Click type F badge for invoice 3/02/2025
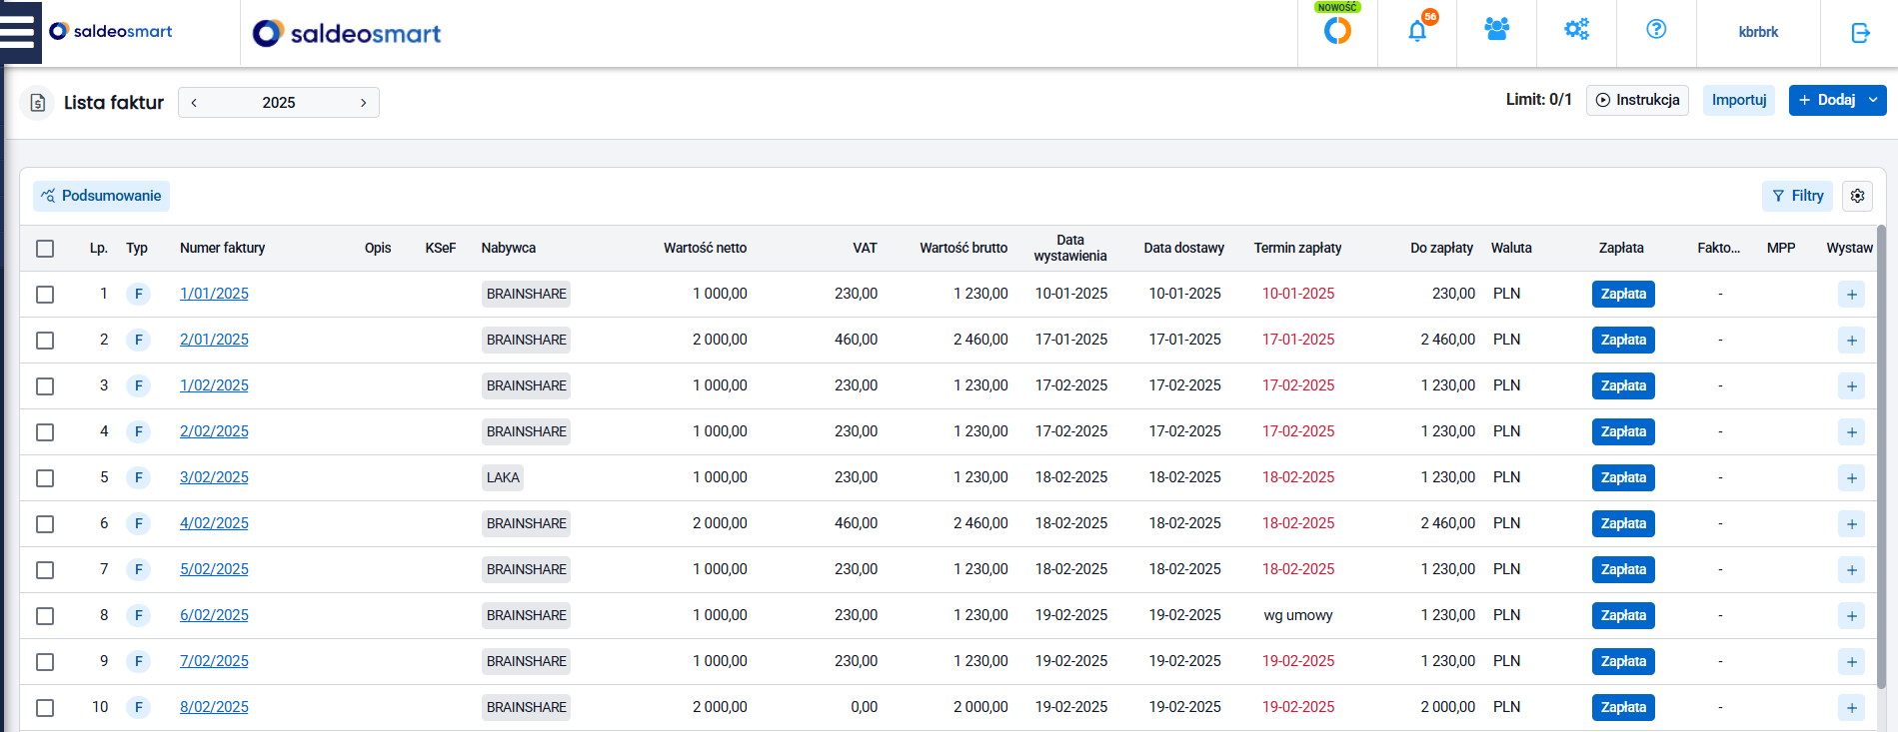Image resolution: width=1898 pixels, height=732 pixels. coord(138,477)
